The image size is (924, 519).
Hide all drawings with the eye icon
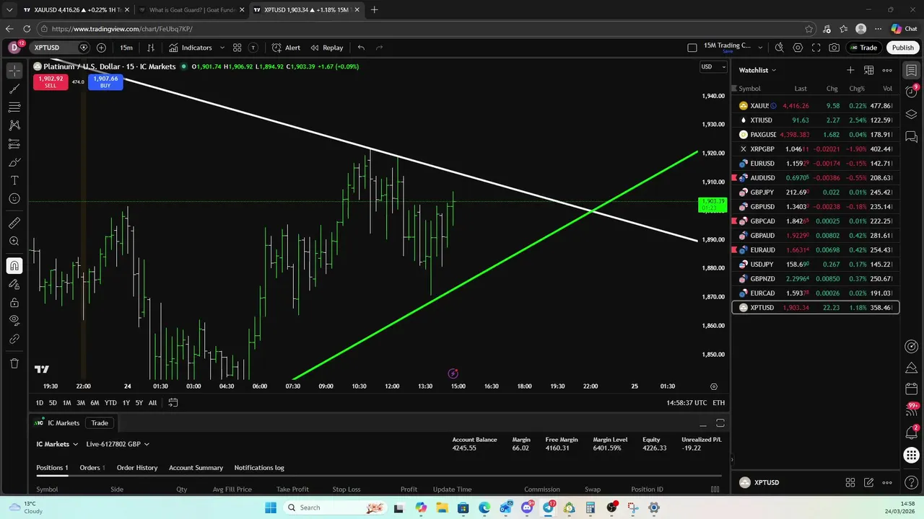pos(14,320)
